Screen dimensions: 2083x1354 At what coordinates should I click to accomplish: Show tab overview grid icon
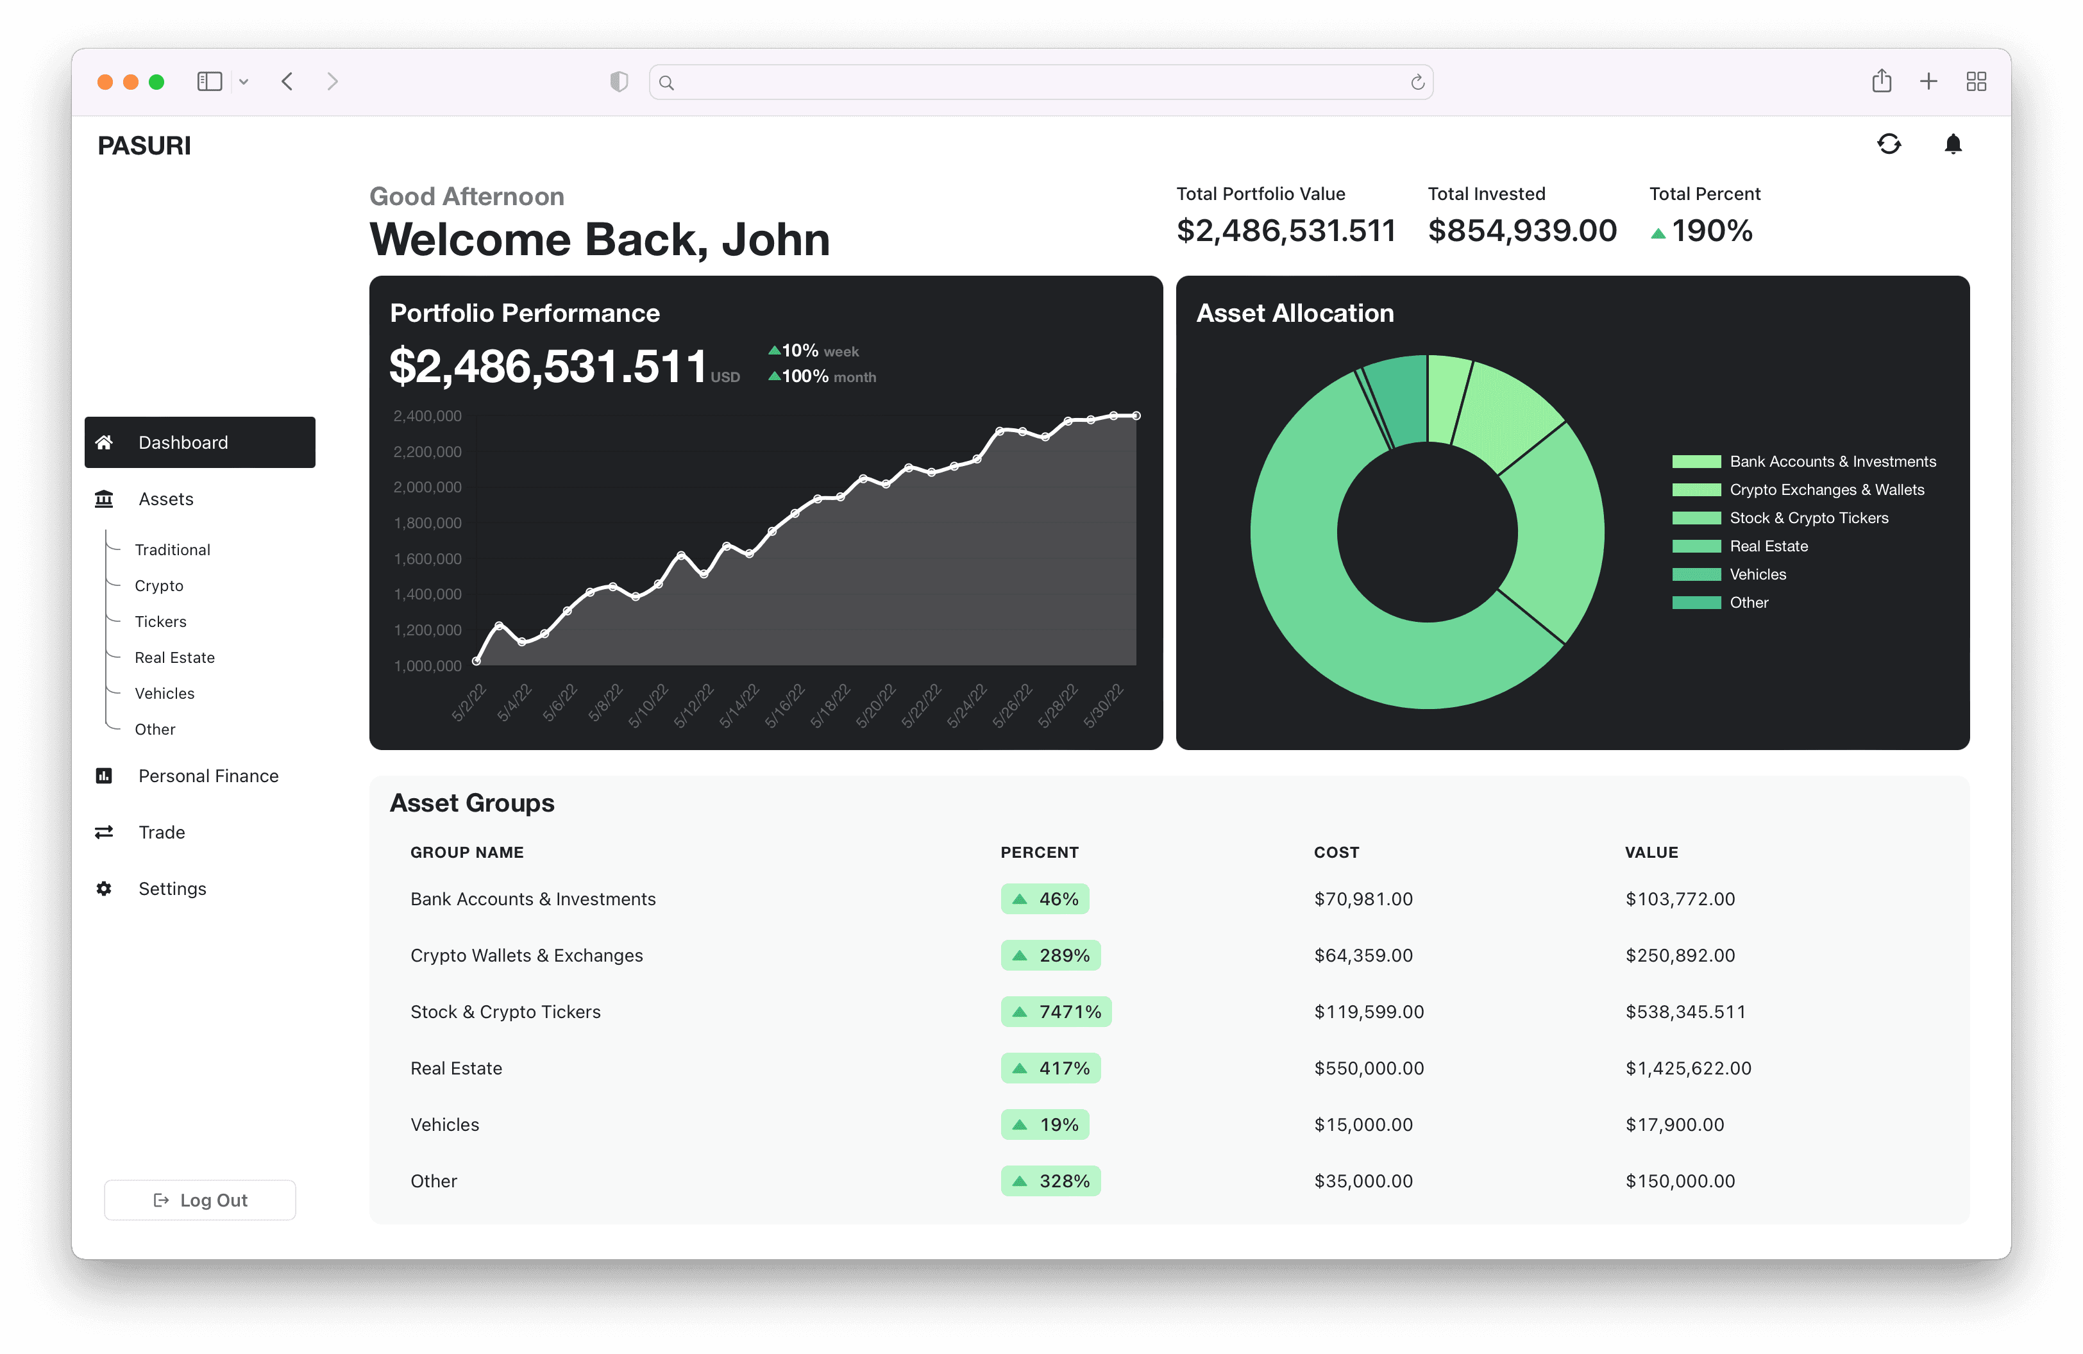coord(1975,81)
